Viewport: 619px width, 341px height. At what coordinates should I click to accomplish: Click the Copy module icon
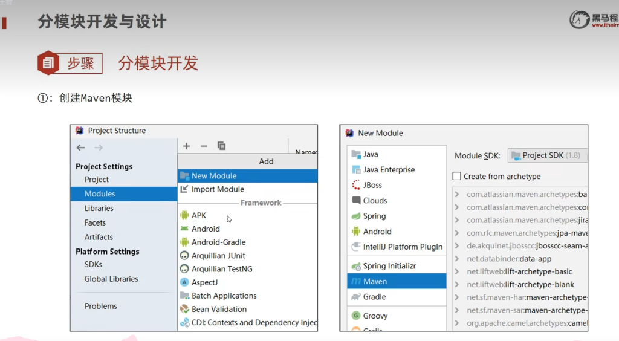coord(221,146)
